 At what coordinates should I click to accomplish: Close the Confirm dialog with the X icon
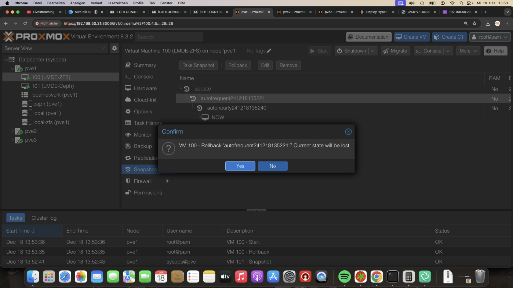348,132
